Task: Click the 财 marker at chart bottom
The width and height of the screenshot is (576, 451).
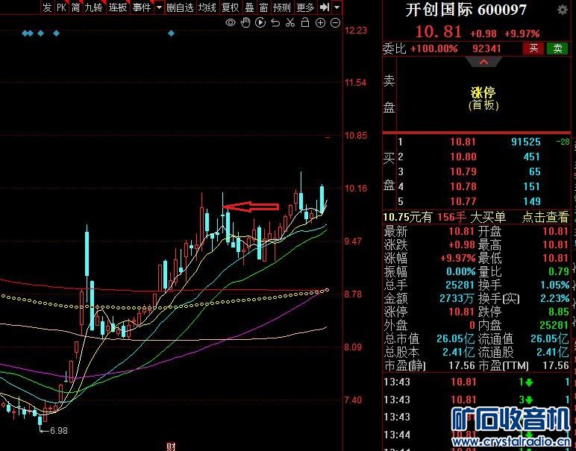Action: pos(171,447)
